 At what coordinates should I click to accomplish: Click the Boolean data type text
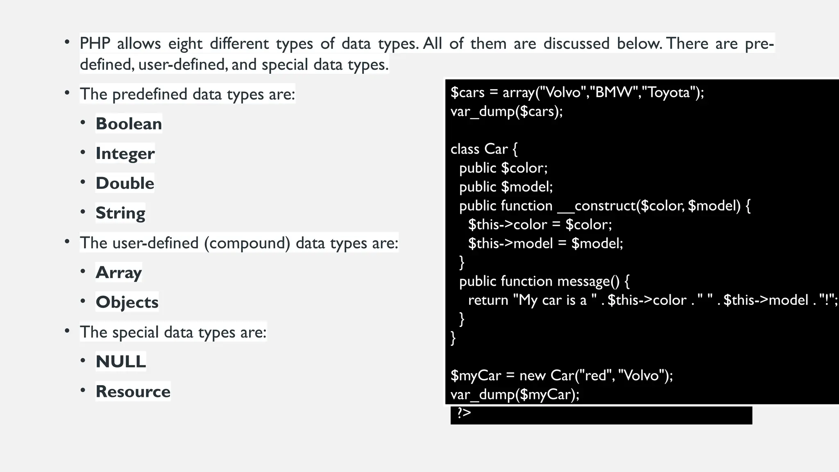129,124
